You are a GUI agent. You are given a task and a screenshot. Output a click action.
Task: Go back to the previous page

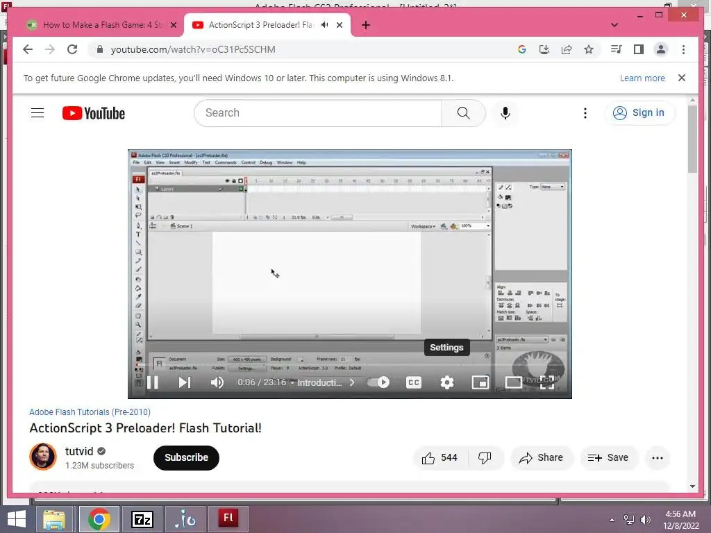(x=28, y=49)
